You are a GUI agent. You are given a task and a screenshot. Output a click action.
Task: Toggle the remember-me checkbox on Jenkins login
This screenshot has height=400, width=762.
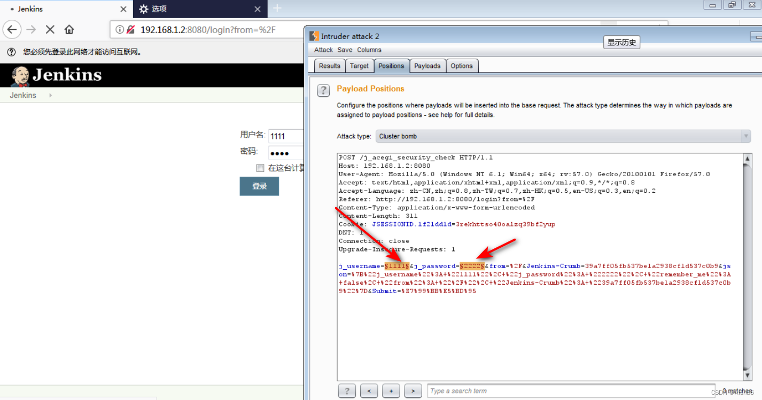coord(260,168)
